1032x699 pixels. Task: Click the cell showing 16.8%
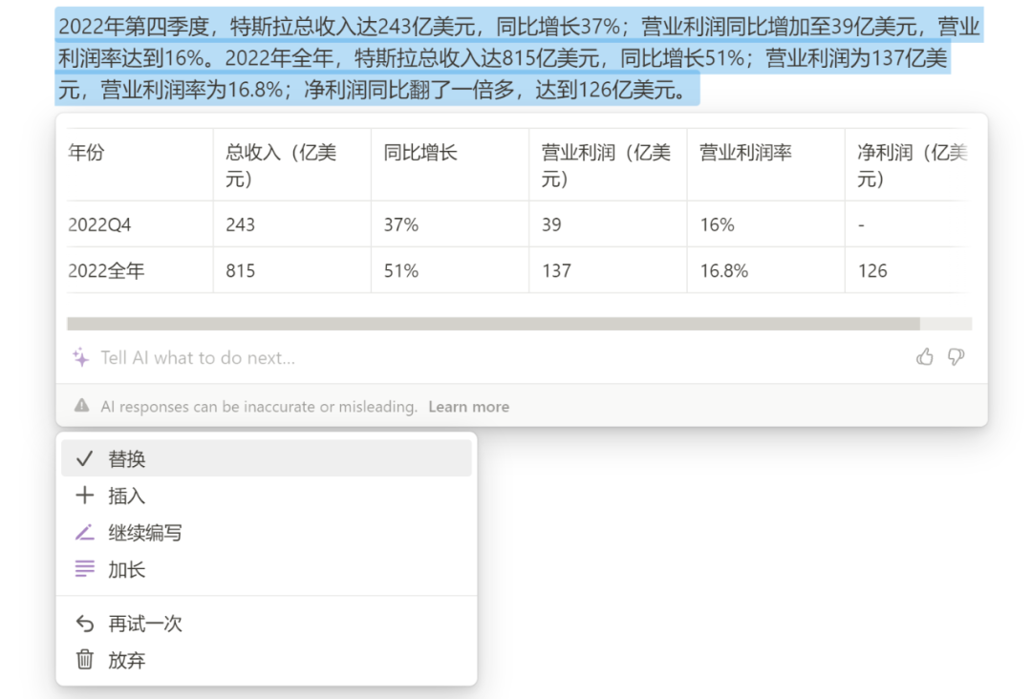click(766, 270)
